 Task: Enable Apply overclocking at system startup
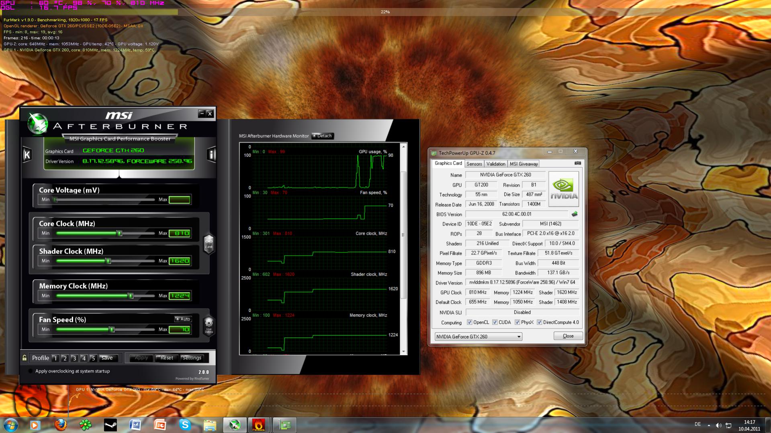tap(30, 371)
